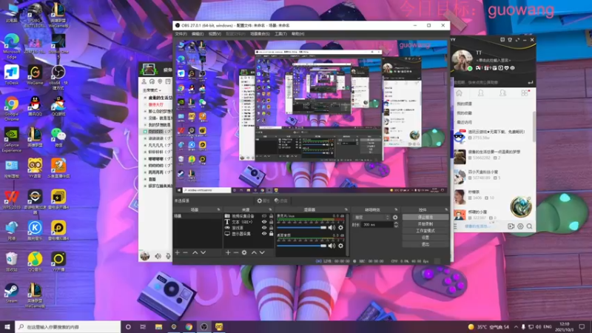Image resolution: width=592 pixels, height=333 pixels.
Task: Open the File (F) menu in OBS
Action: point(181,34)
